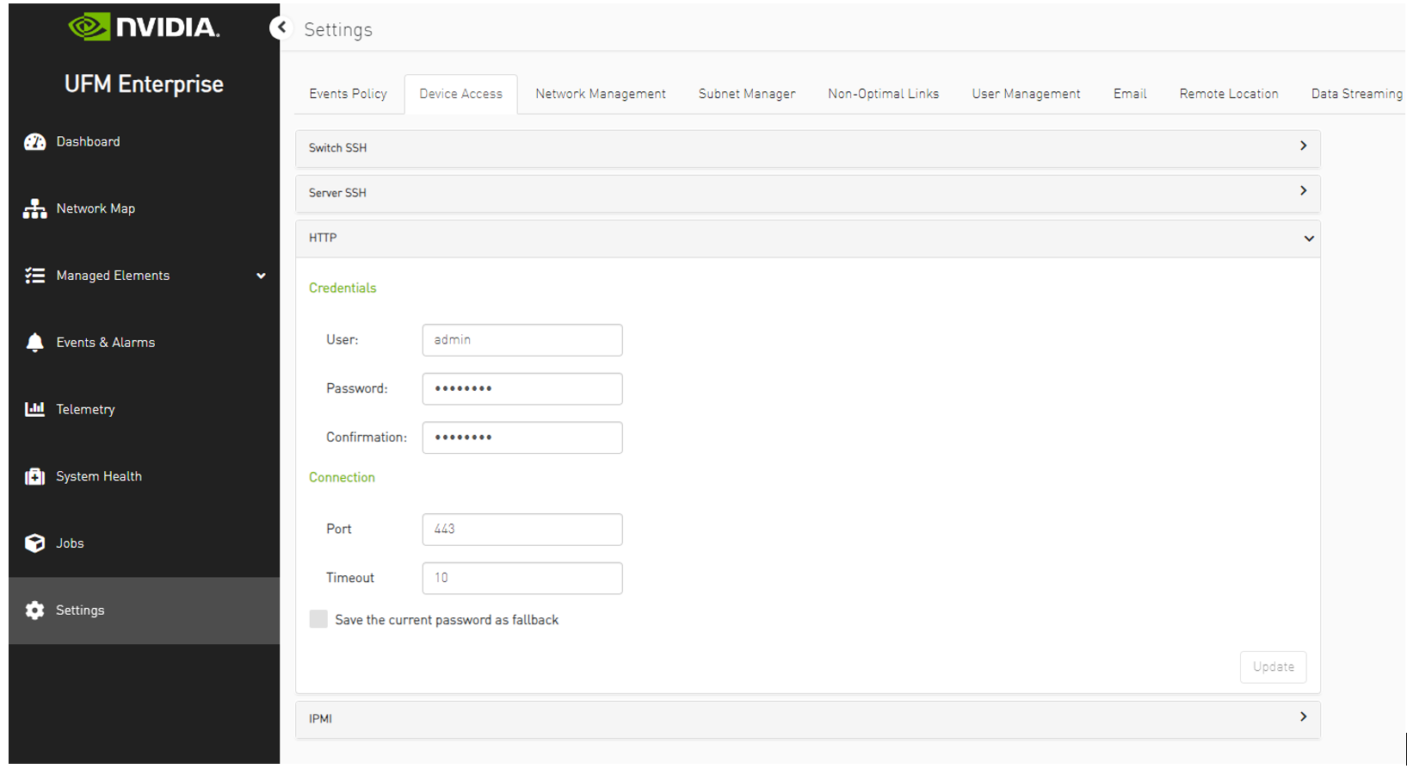Expand the Managed Elements submenu arrow

coord(261,276)
